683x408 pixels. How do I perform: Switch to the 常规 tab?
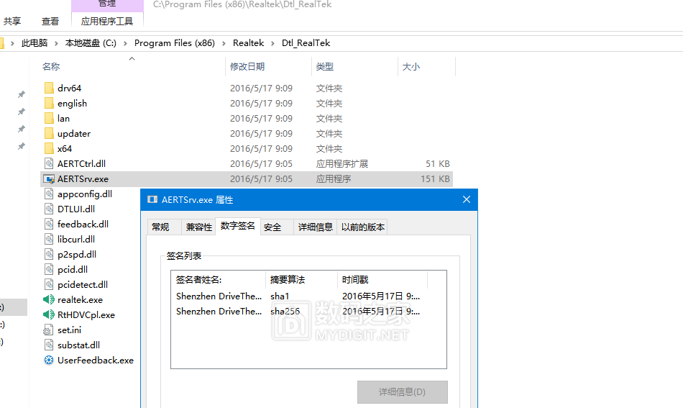point(160,227)
